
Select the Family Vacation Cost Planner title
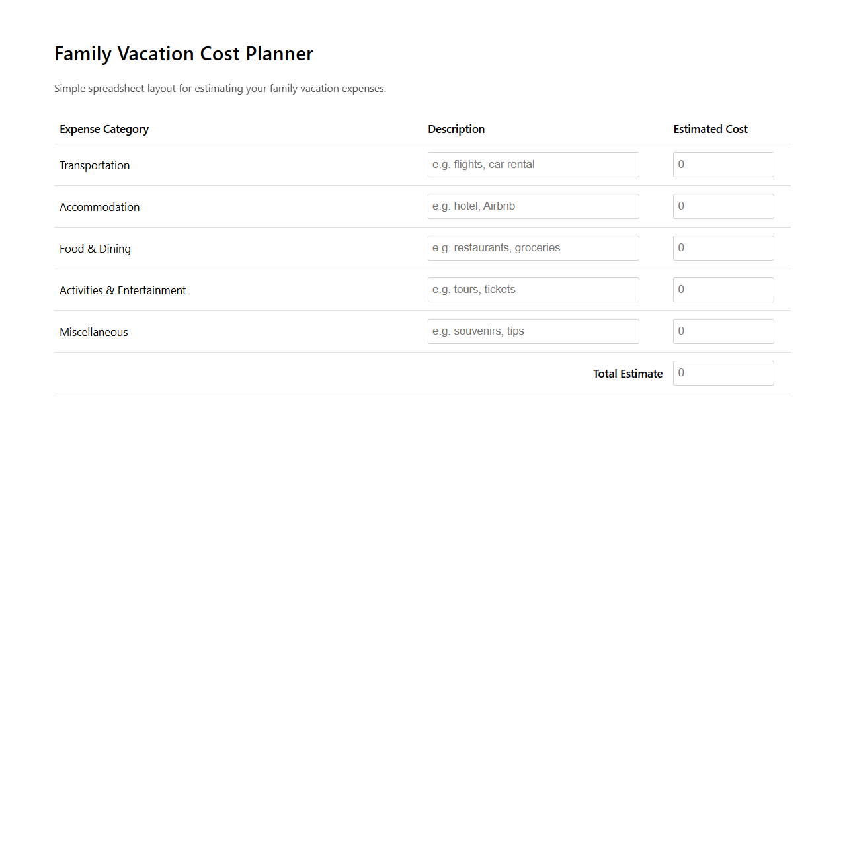(x=184, y=54)
